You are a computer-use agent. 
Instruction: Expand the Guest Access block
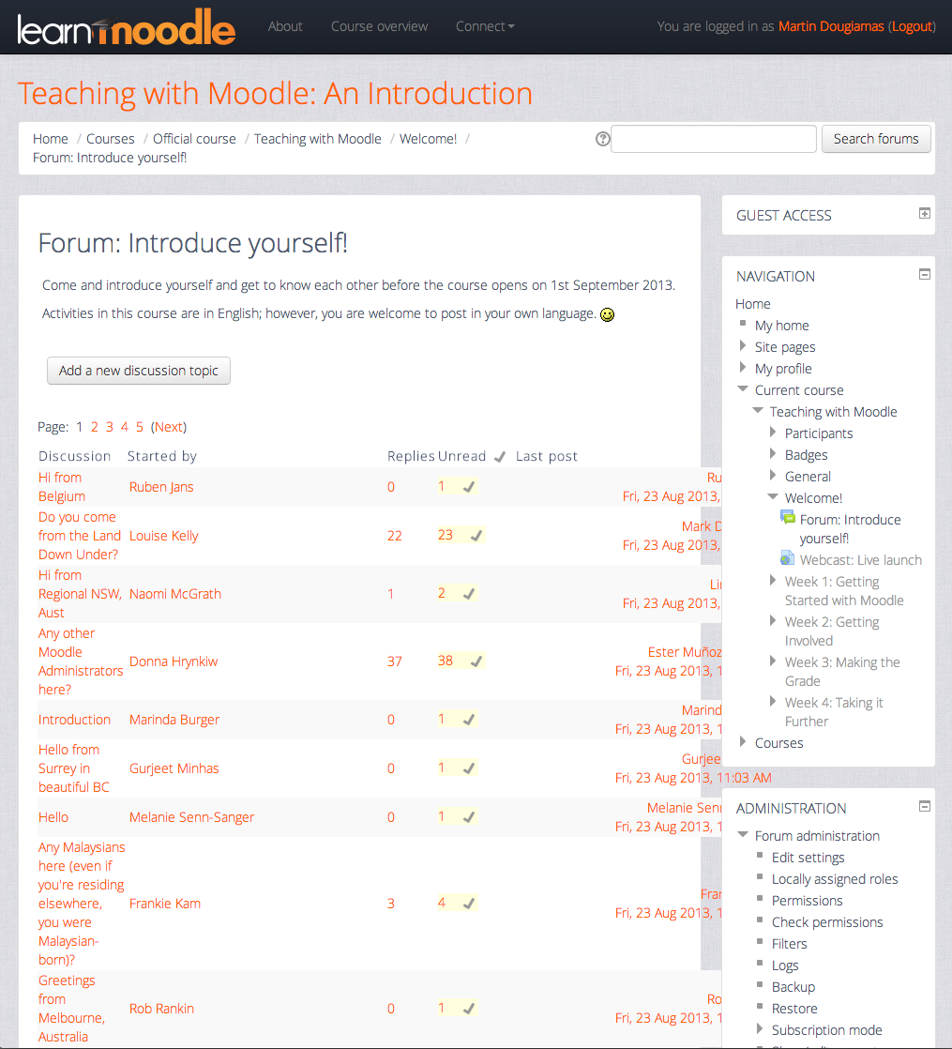pos(925,213)
